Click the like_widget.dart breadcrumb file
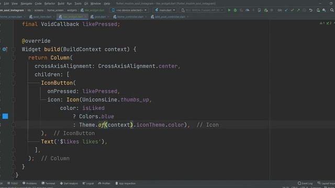335x188 pixels. click(93, 10)
